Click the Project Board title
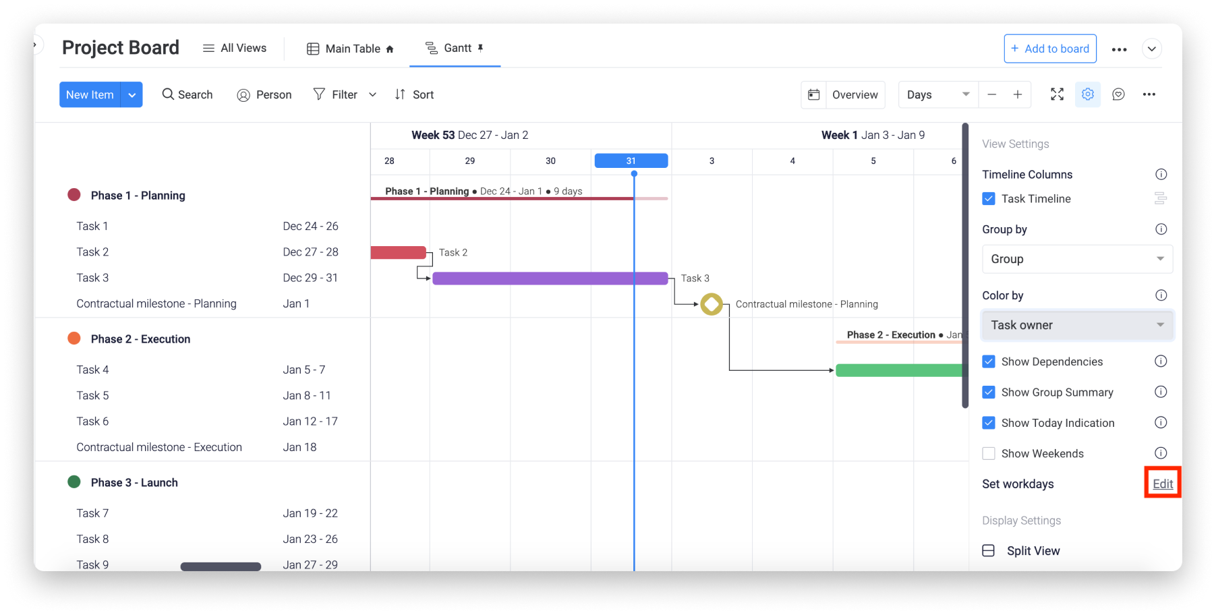Viewport: 1216px width, 615px height. pos(121,47)
